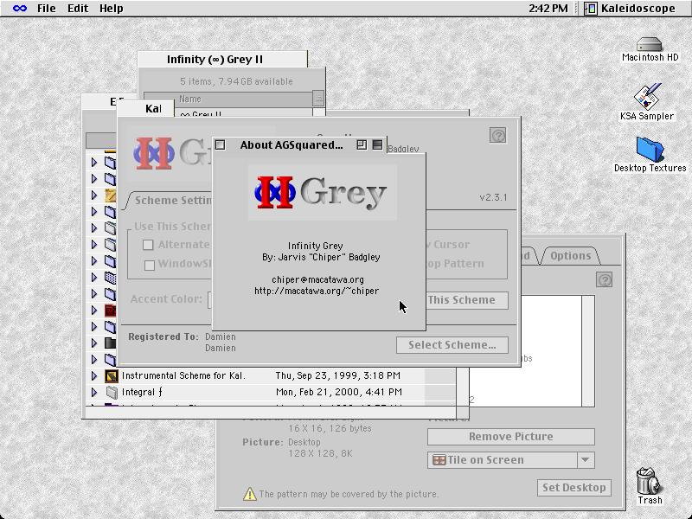Image resolution: width=692 pixels, height=519 pixels.
Task: Click the v2.3.1 version label
Action: (493, 197)
